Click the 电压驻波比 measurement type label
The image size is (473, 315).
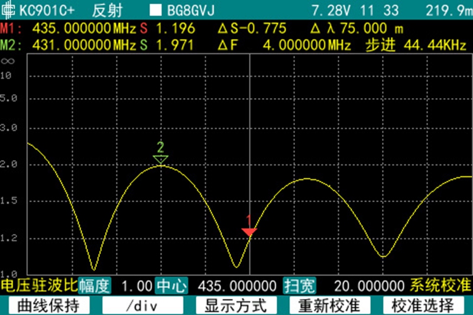click(38, 286)
